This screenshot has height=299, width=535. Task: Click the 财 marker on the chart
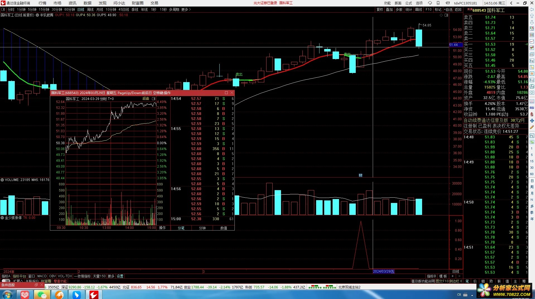(x=360, y=175)
